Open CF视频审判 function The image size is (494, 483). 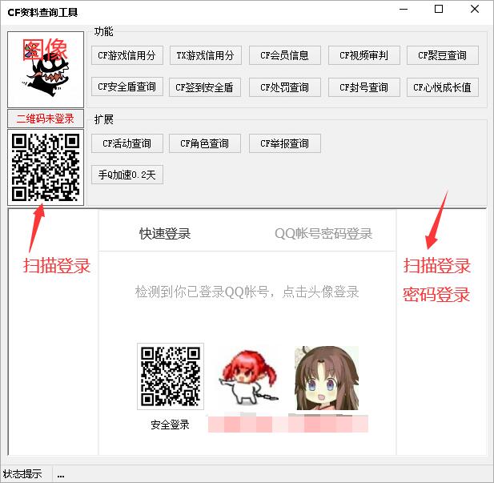363,55
